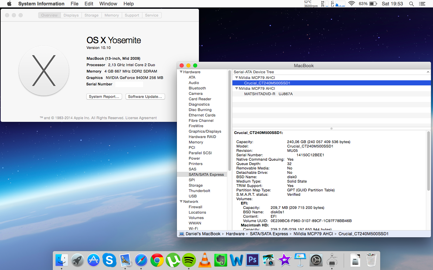Launch Microsoft Word from the Dock
The image size is (433, 270).
(x=236, y=260)
